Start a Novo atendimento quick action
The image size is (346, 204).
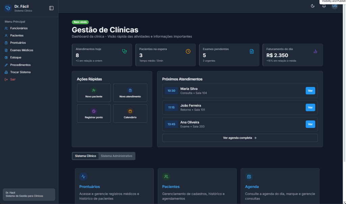pyautogui.click(x=130, y=93)
